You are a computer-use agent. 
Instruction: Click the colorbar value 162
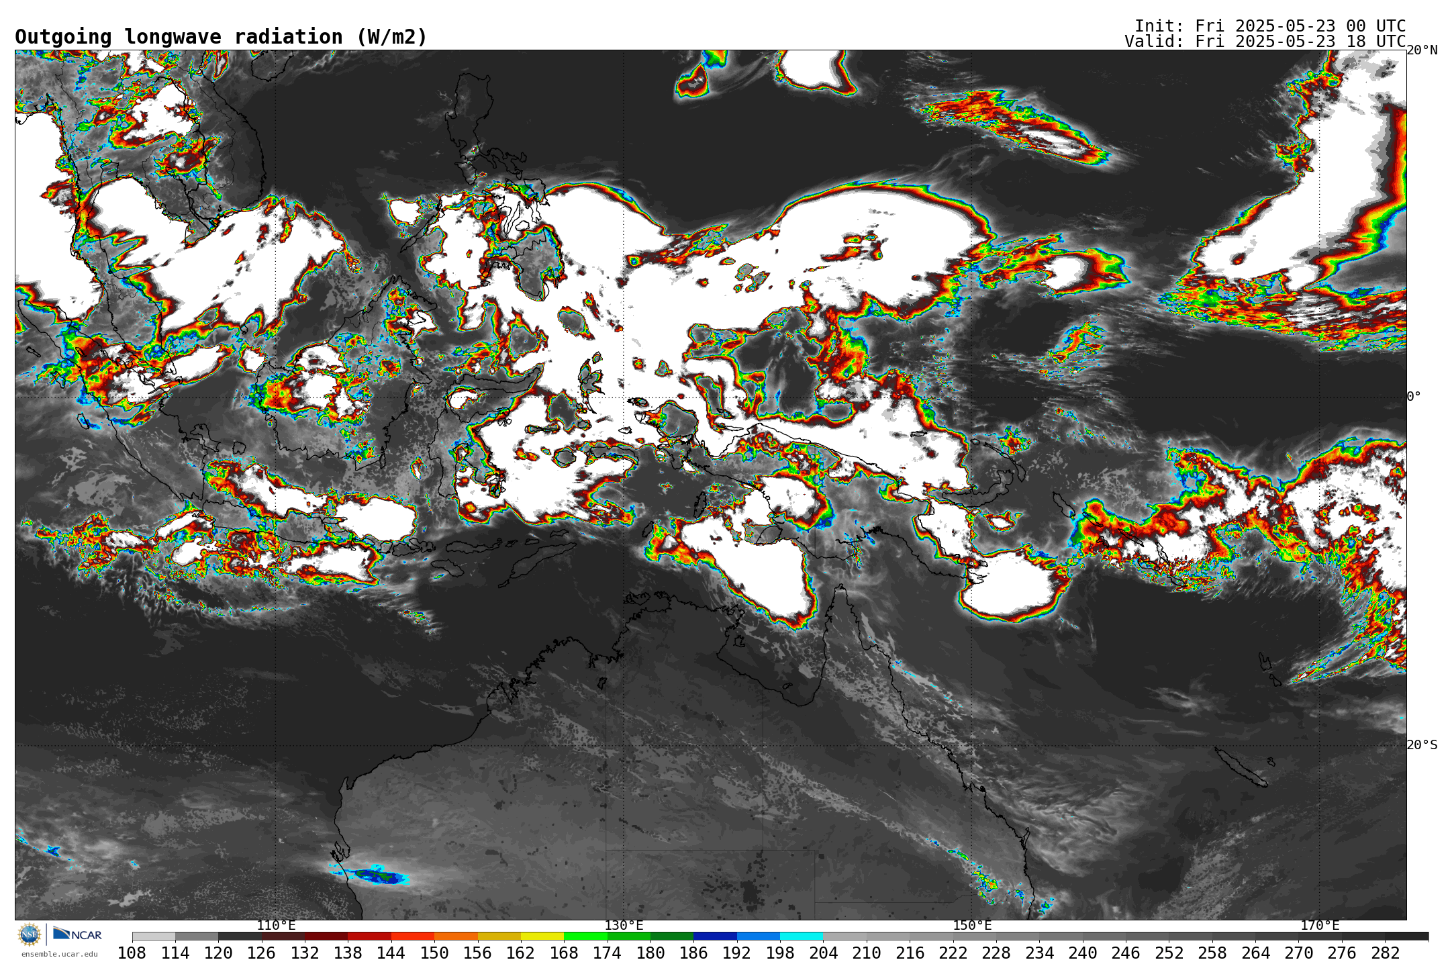pyautogui.click(x=521, y=953)
